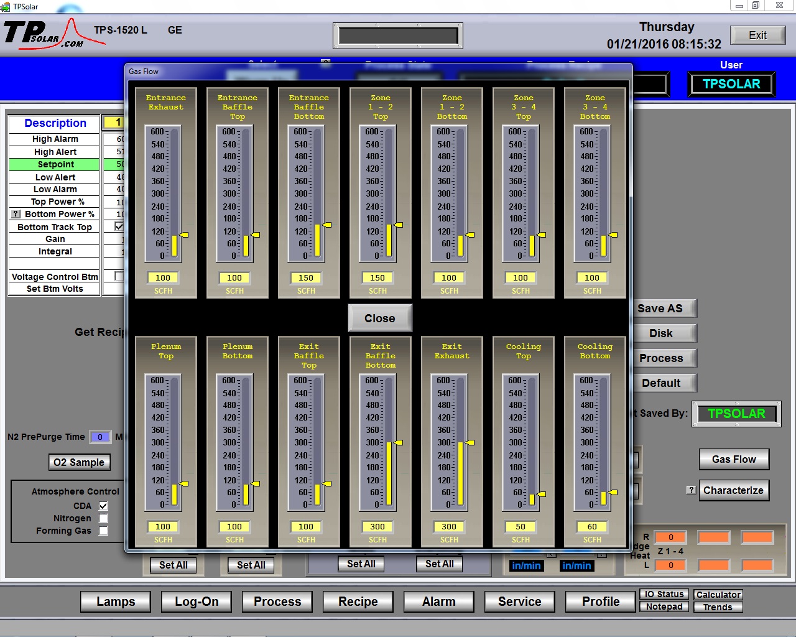The height and width of the screenshot is (637, 796).
Task: Click the Default button
Action: pyautogui.click(x=663, y=383)
